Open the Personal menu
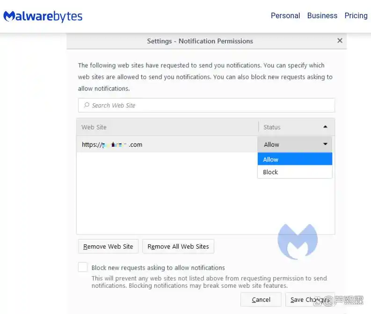The width and height of the screenshot is (371, 314). pos(285,15)
